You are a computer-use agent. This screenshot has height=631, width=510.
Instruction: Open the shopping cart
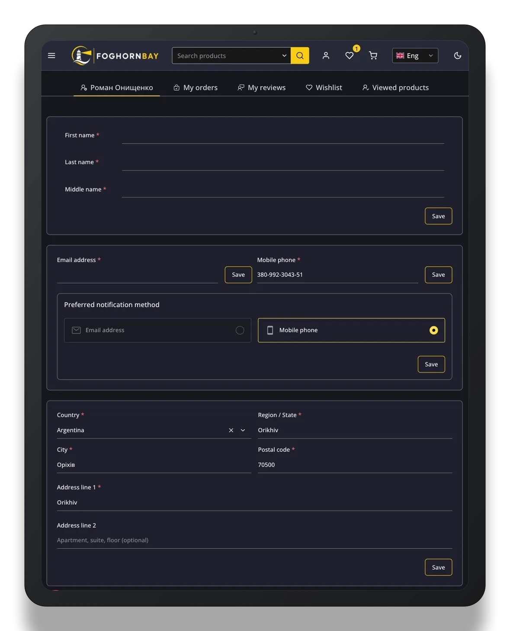373,55
